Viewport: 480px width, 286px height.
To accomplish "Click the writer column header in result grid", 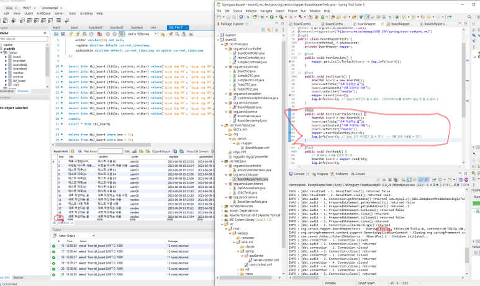I will [x=135, y=156].
